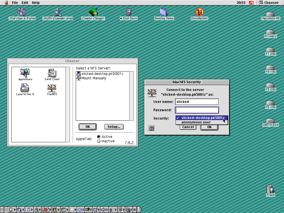
Task: Select the Trash icon on the desktop
Action: 270,191
